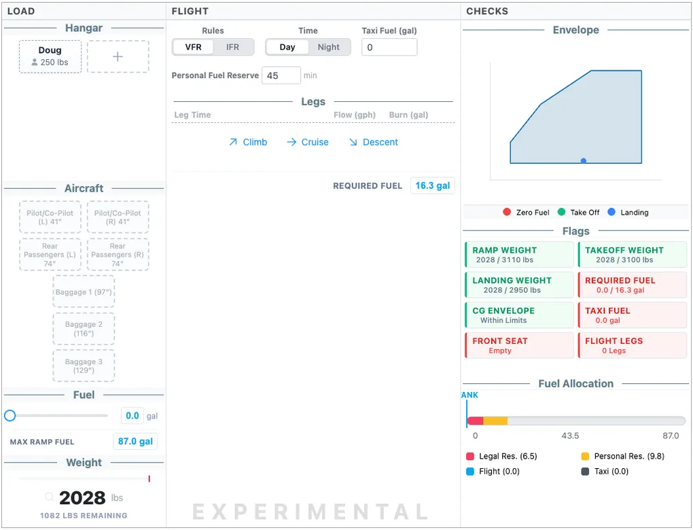693x530 pixels.
Task: Click the Baggage 1 station slot
Action: coord(84,292)
